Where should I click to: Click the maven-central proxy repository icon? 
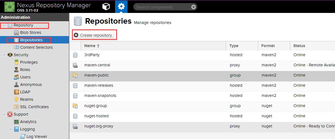pos(75,65)
